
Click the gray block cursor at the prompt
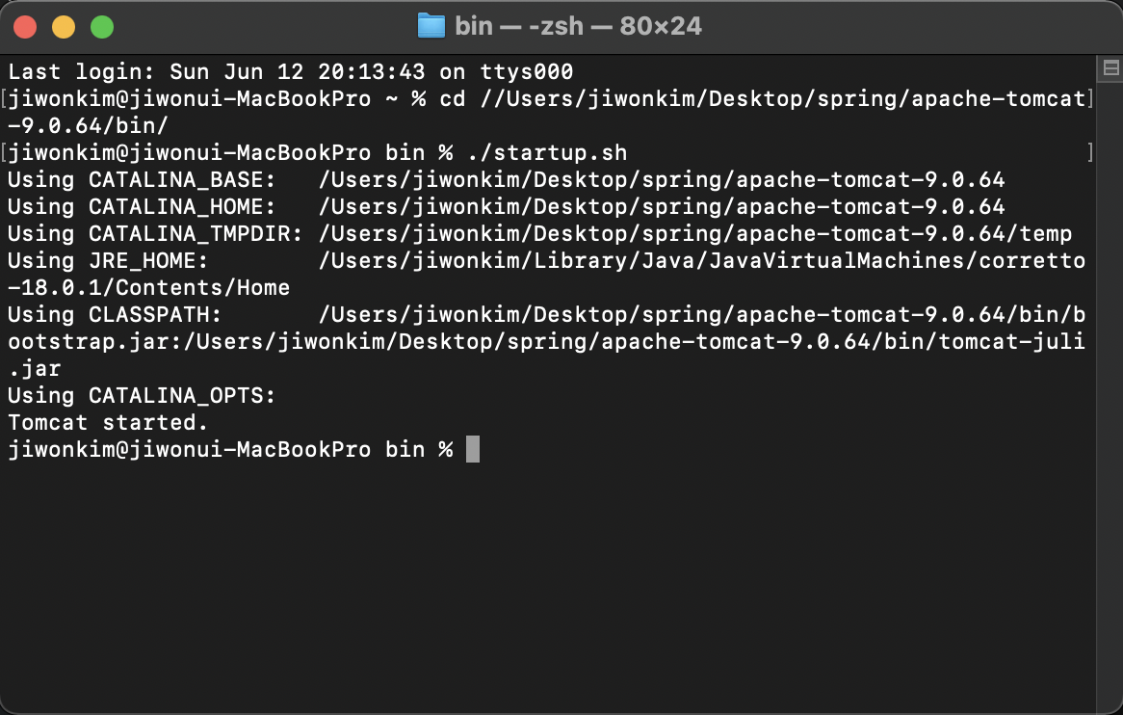click(x=473, y=449)
